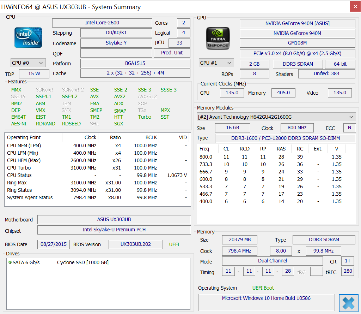Click the blue X close button near Operating System
Viewport: 361px width, 314px height.
click(348, 303)
